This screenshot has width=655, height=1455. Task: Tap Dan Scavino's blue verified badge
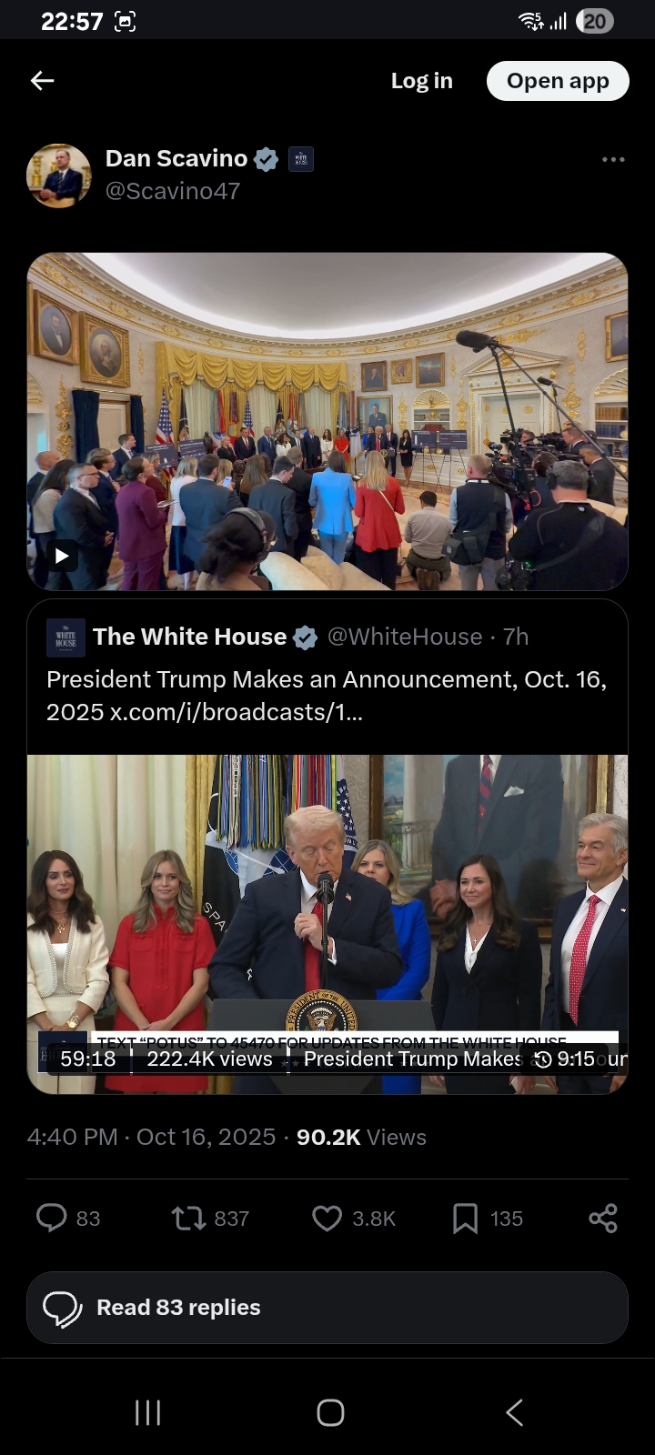(266, 159)
